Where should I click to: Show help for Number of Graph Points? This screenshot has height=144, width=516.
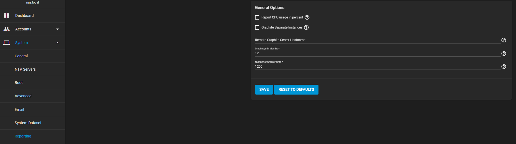(x=504, y=67)
